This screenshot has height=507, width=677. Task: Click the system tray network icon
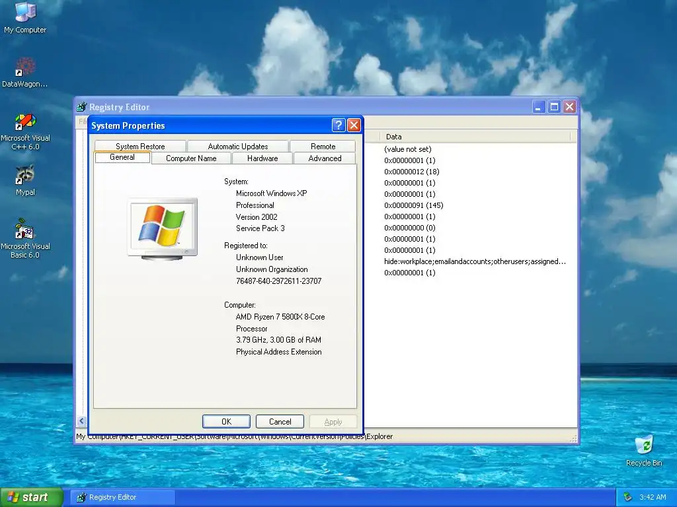(628, 497)
